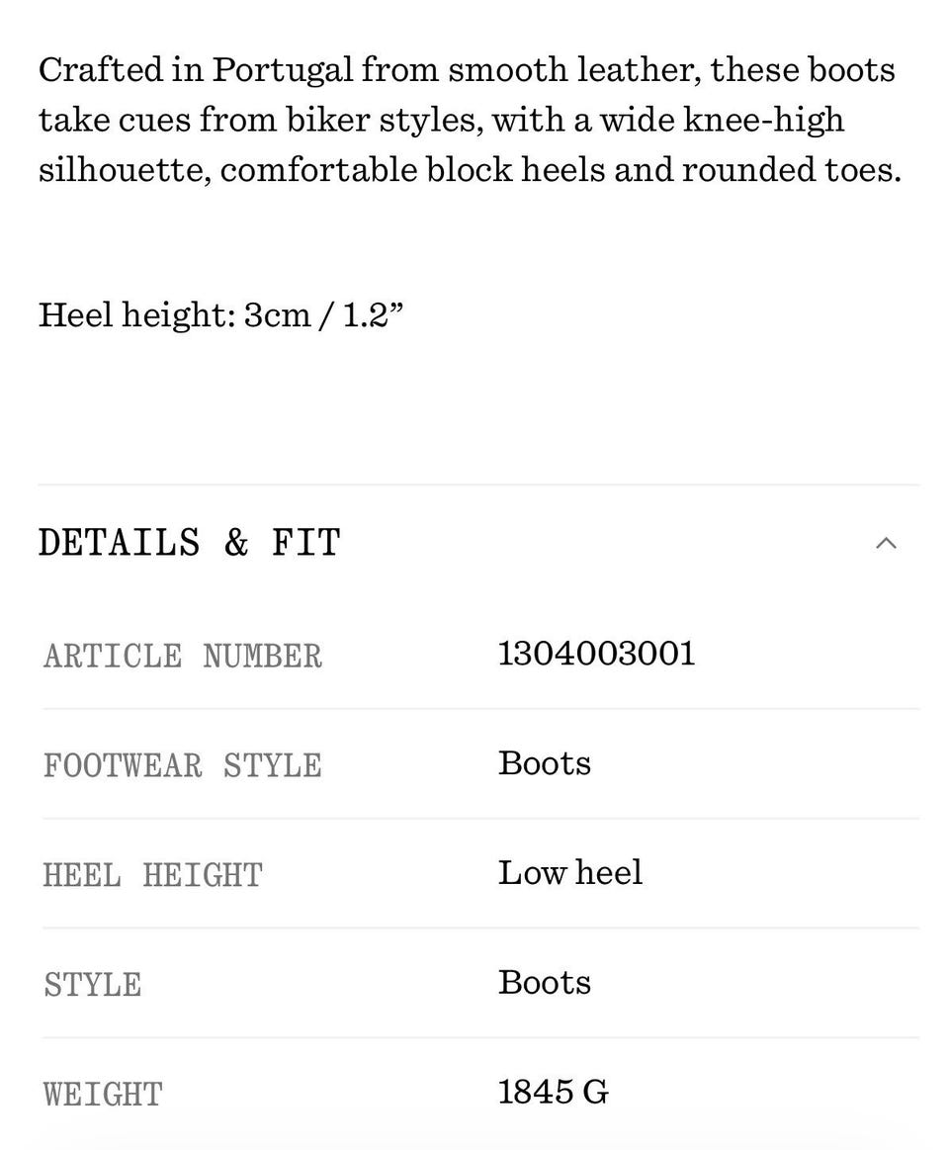This screenshot has height=1150, width=949.
Task: Click the 'Crafted in Portugal' description line
Action: click(x=467, y=71)
